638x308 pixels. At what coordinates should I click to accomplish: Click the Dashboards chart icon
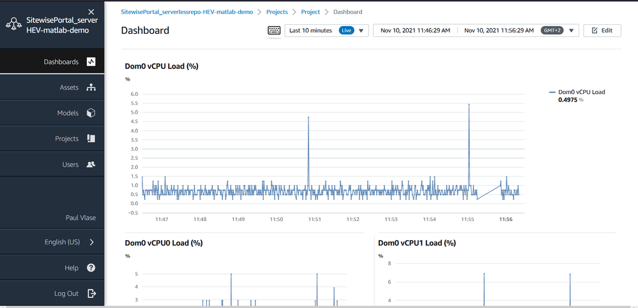tap(91, 62)
